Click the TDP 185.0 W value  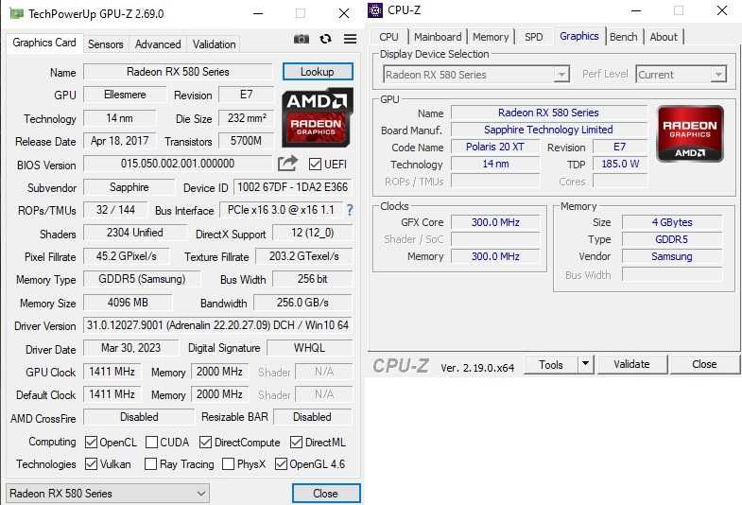[620, 164]
